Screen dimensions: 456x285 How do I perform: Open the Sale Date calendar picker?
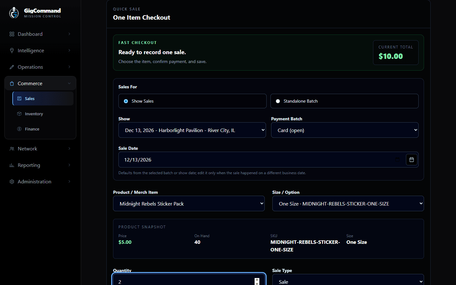coord(412,160)
